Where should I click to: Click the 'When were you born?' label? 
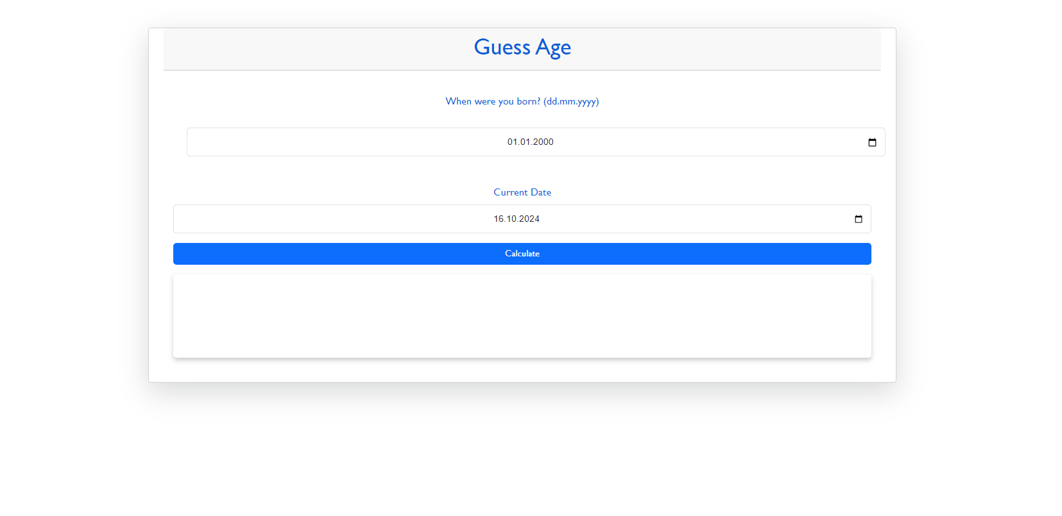tap(522, 101)
